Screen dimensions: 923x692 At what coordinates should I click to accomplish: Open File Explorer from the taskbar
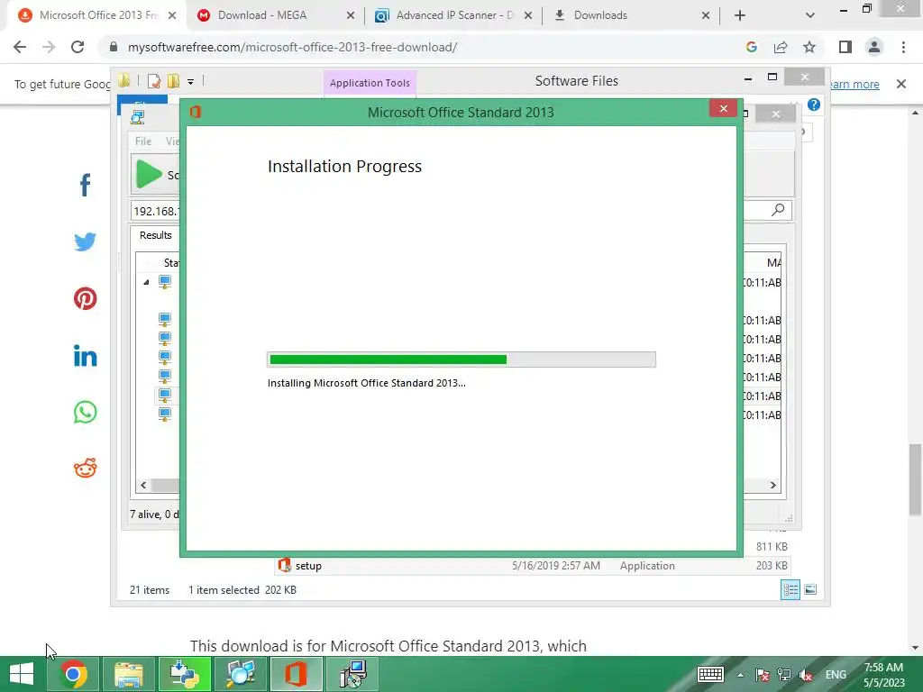click(129, 674)
